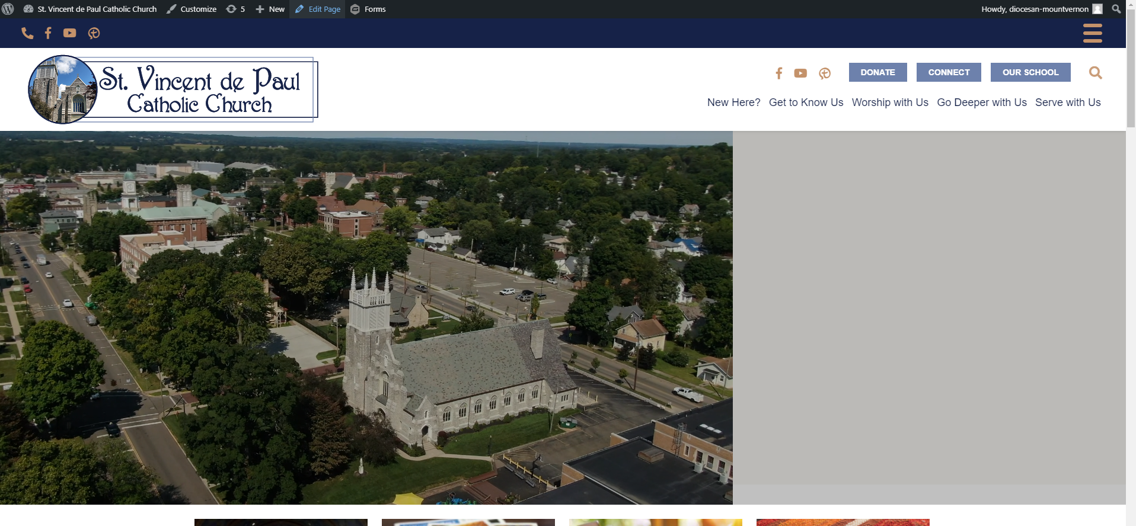
Task: Open the hamburger menu icon
Action: tap(1092, 33)
